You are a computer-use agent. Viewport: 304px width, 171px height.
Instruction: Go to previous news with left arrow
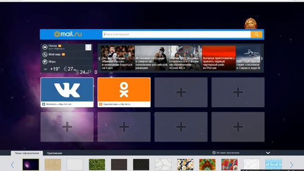(99, 58)
